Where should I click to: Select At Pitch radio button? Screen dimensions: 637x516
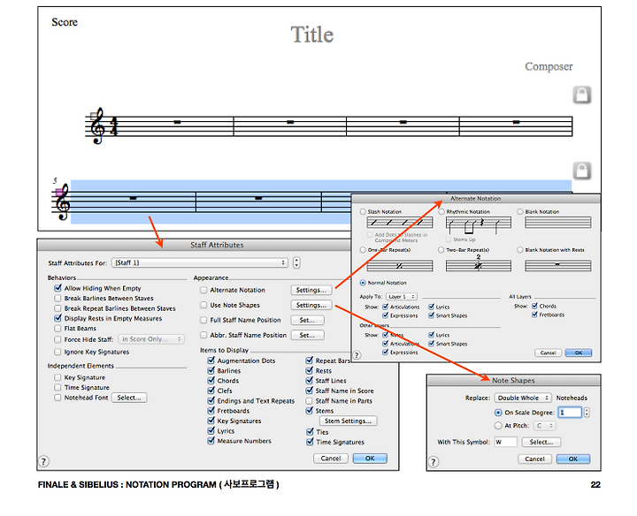(498, 426)
